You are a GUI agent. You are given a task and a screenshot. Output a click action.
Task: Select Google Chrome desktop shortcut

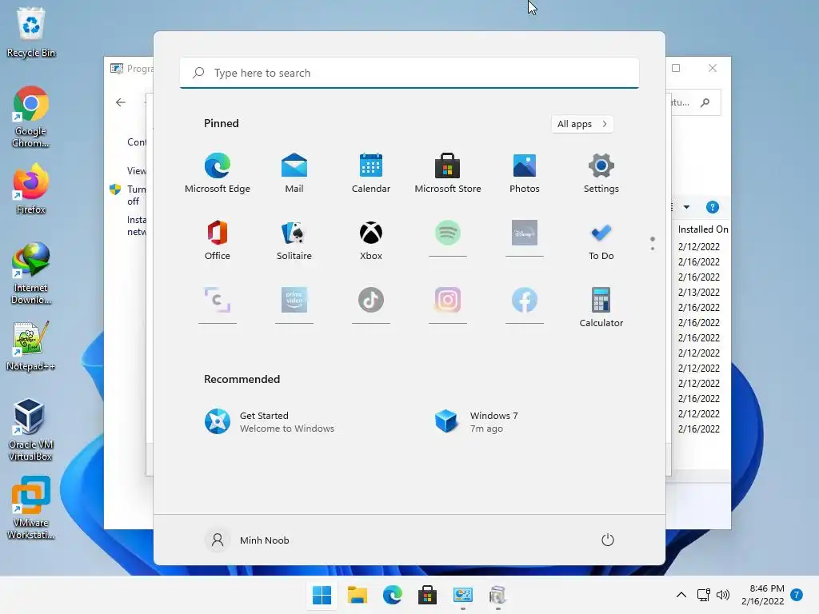tap(31, 117)
